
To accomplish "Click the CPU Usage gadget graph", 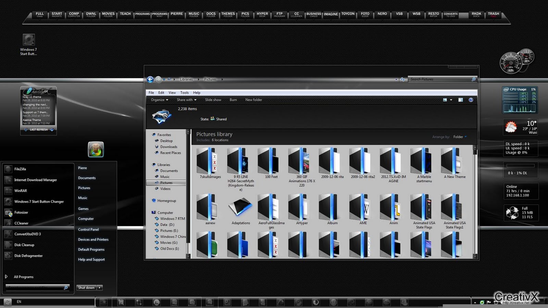I will pyautogui.click(x=519, y=109).
